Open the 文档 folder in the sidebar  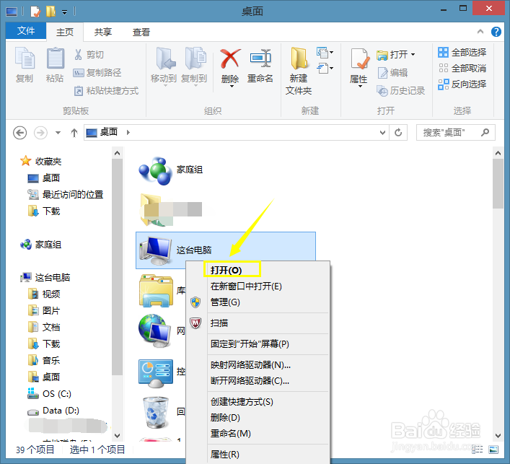(44, 328)
